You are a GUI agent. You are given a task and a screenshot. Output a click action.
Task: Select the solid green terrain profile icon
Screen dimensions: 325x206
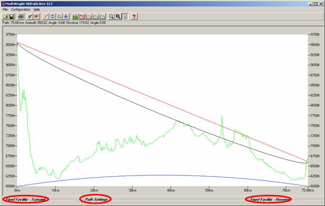coord(75,16)
